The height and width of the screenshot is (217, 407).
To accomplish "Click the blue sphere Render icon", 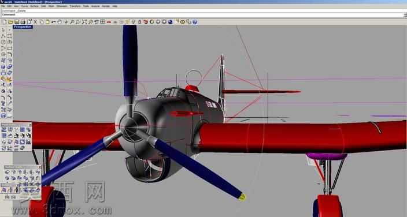I will pyautogui.click(x=171, y=22).
